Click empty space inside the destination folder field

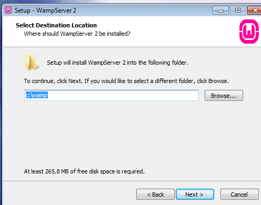pos(123,96)
